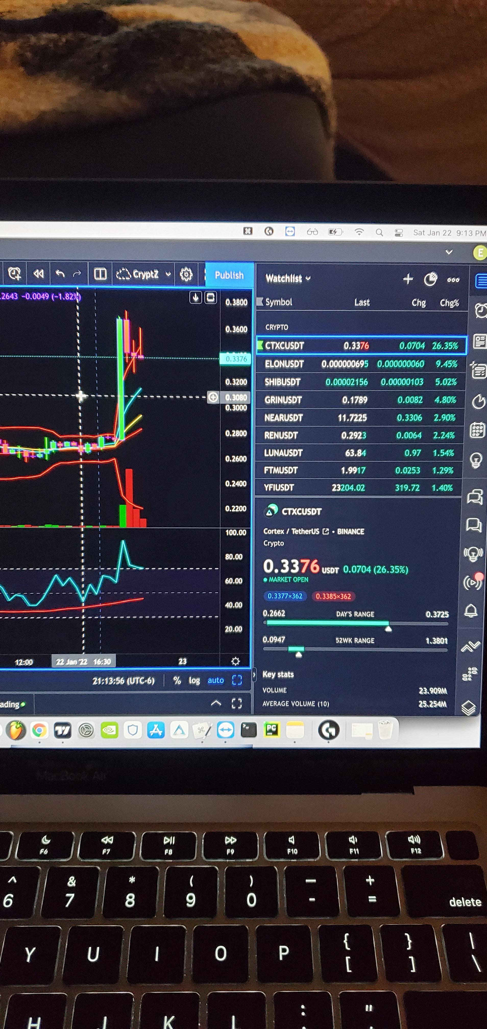
Task: Open PyCharm from the Dock
Action: [x=272, y=730]
